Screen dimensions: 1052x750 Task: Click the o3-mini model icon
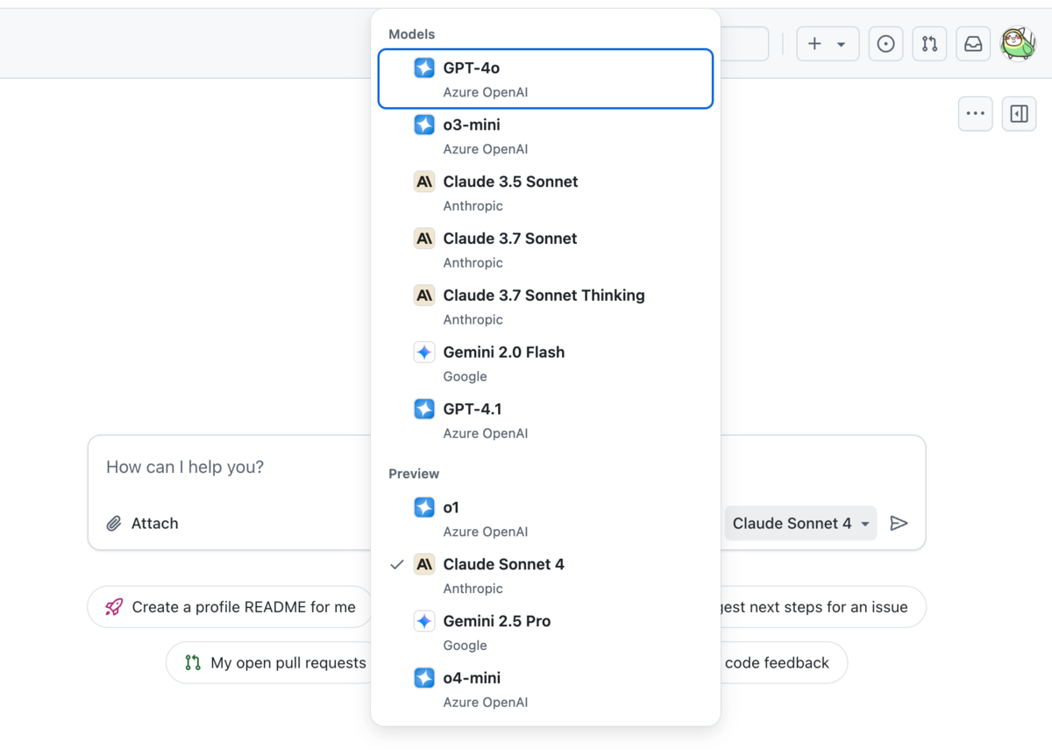click(424, 125)
